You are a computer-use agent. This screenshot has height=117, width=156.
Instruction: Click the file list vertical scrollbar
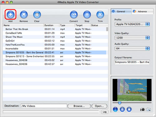point(107,29)
